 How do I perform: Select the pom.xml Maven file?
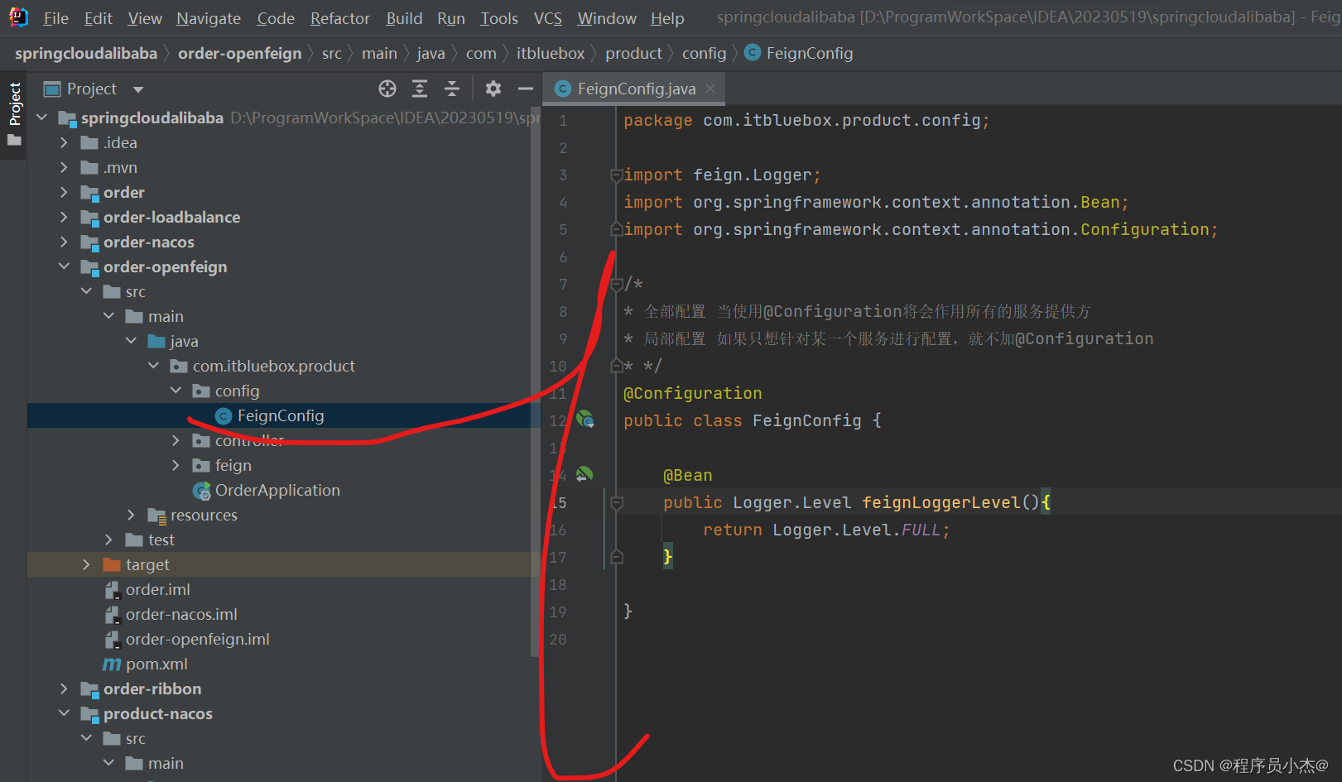point(156,664)
